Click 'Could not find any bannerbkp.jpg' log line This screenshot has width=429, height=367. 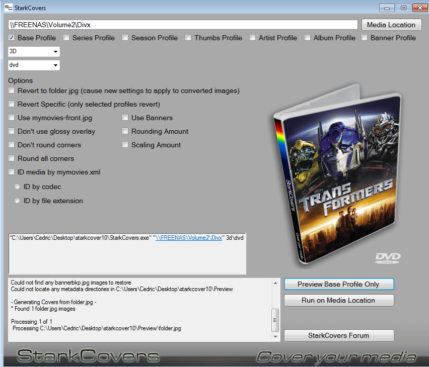click(71, 283)
